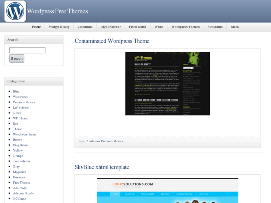Screen dimensions: 271x203
Task: Open the Ads ready category
Action: (x=20, y=188)
